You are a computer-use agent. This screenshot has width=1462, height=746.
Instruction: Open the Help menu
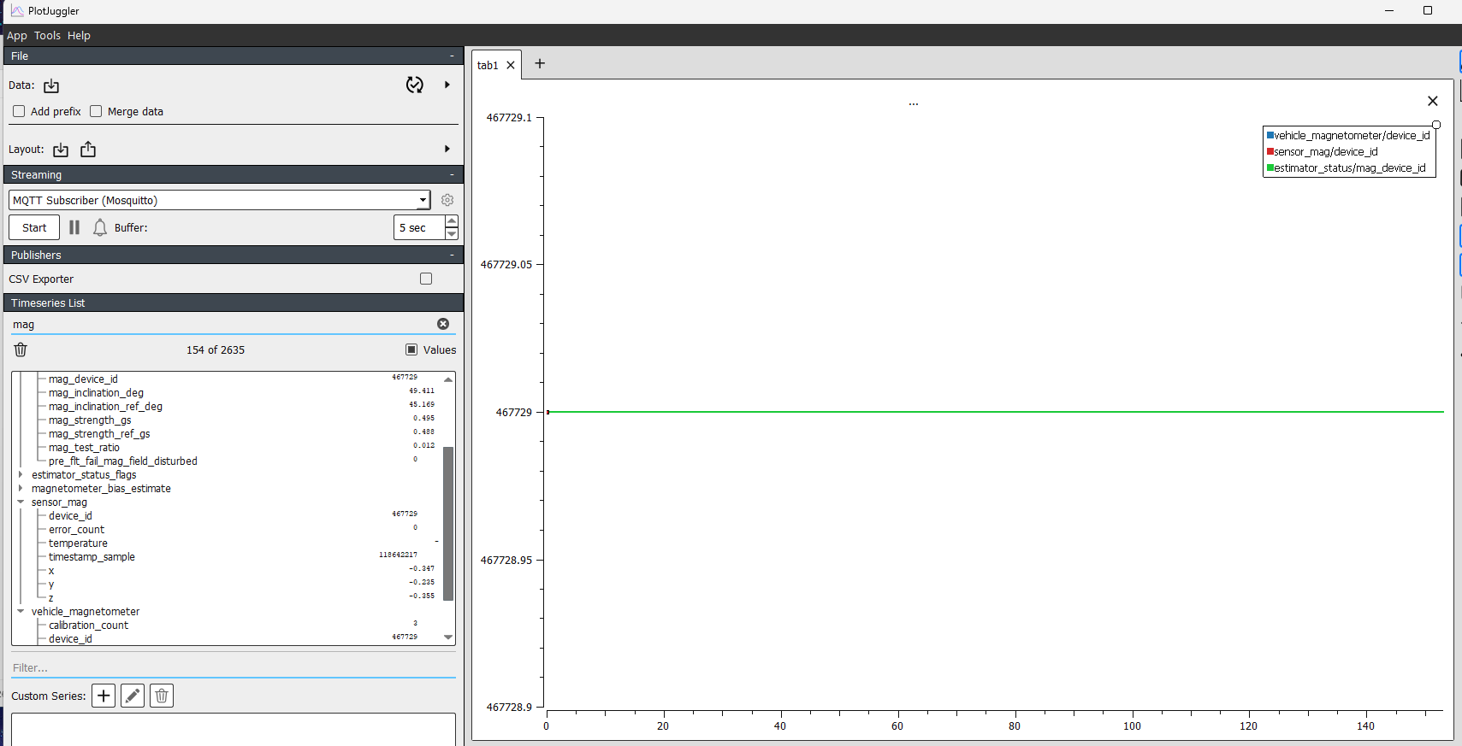tap(79, 35)
